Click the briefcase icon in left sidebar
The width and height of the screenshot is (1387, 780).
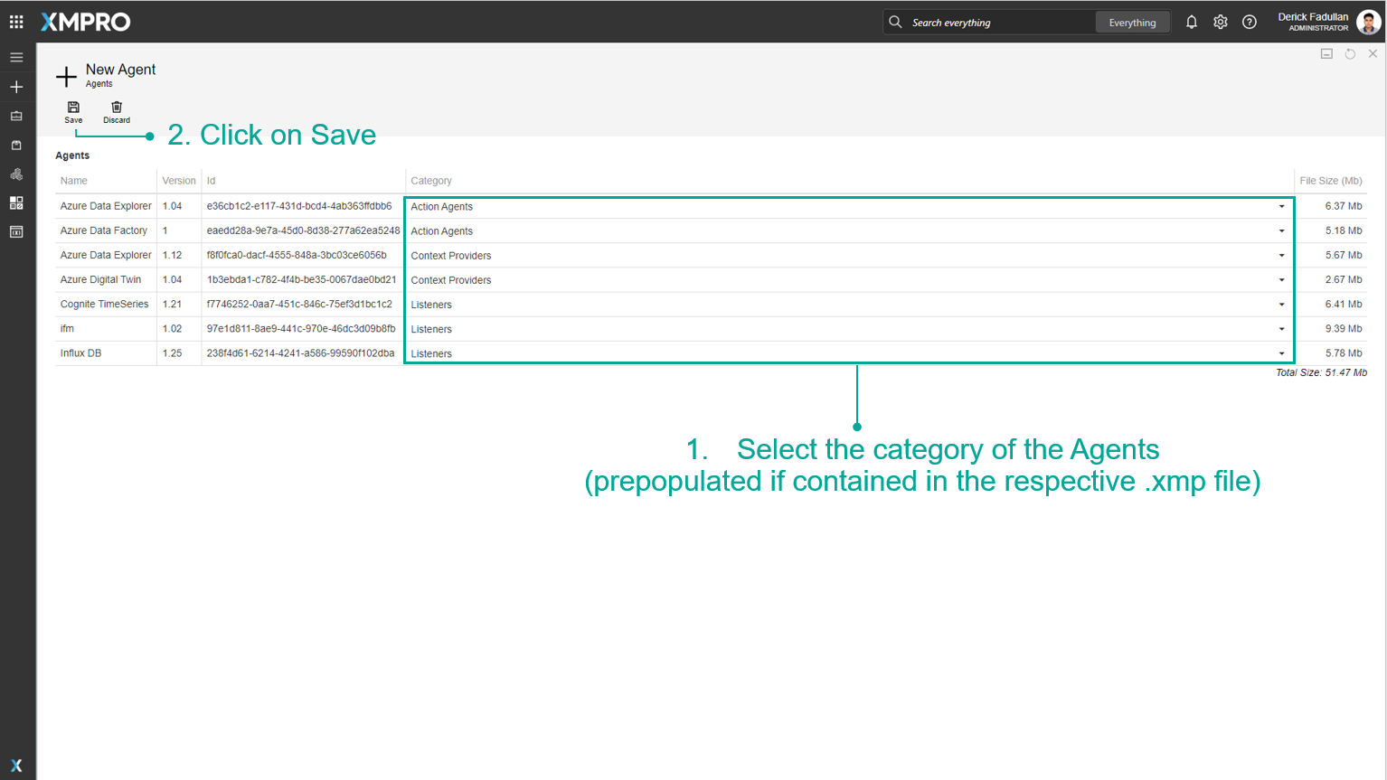[16, 116]
